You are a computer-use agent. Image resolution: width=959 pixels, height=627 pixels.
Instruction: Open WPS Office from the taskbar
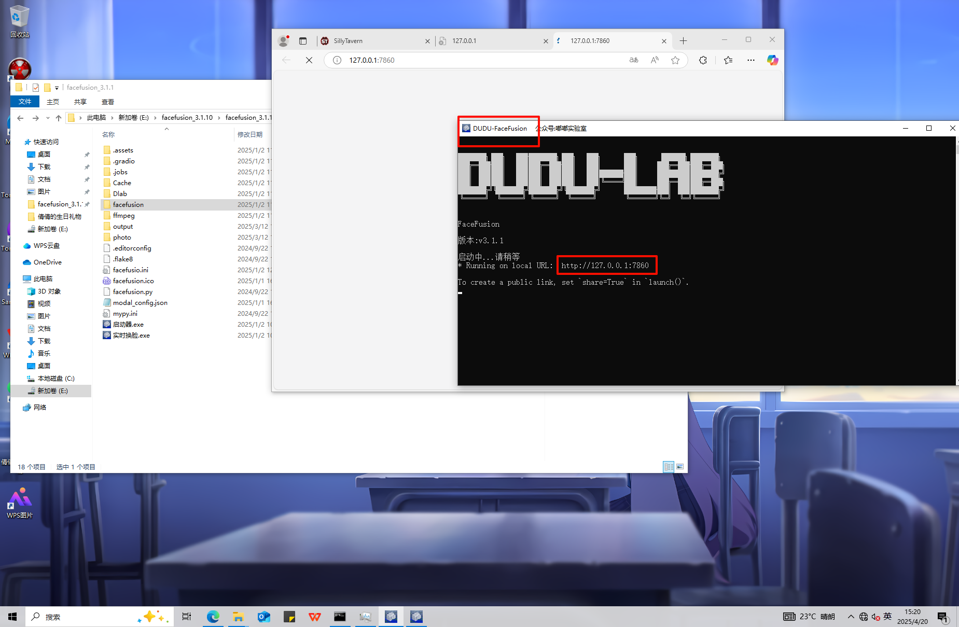click(x=314, y=617)
